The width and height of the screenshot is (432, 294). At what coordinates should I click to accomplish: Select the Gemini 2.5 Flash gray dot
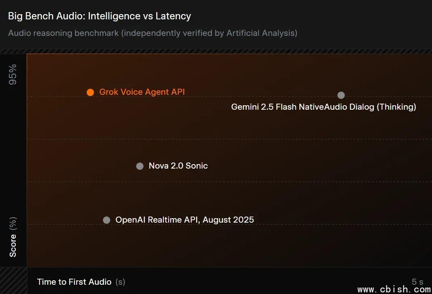click(341, 95)
